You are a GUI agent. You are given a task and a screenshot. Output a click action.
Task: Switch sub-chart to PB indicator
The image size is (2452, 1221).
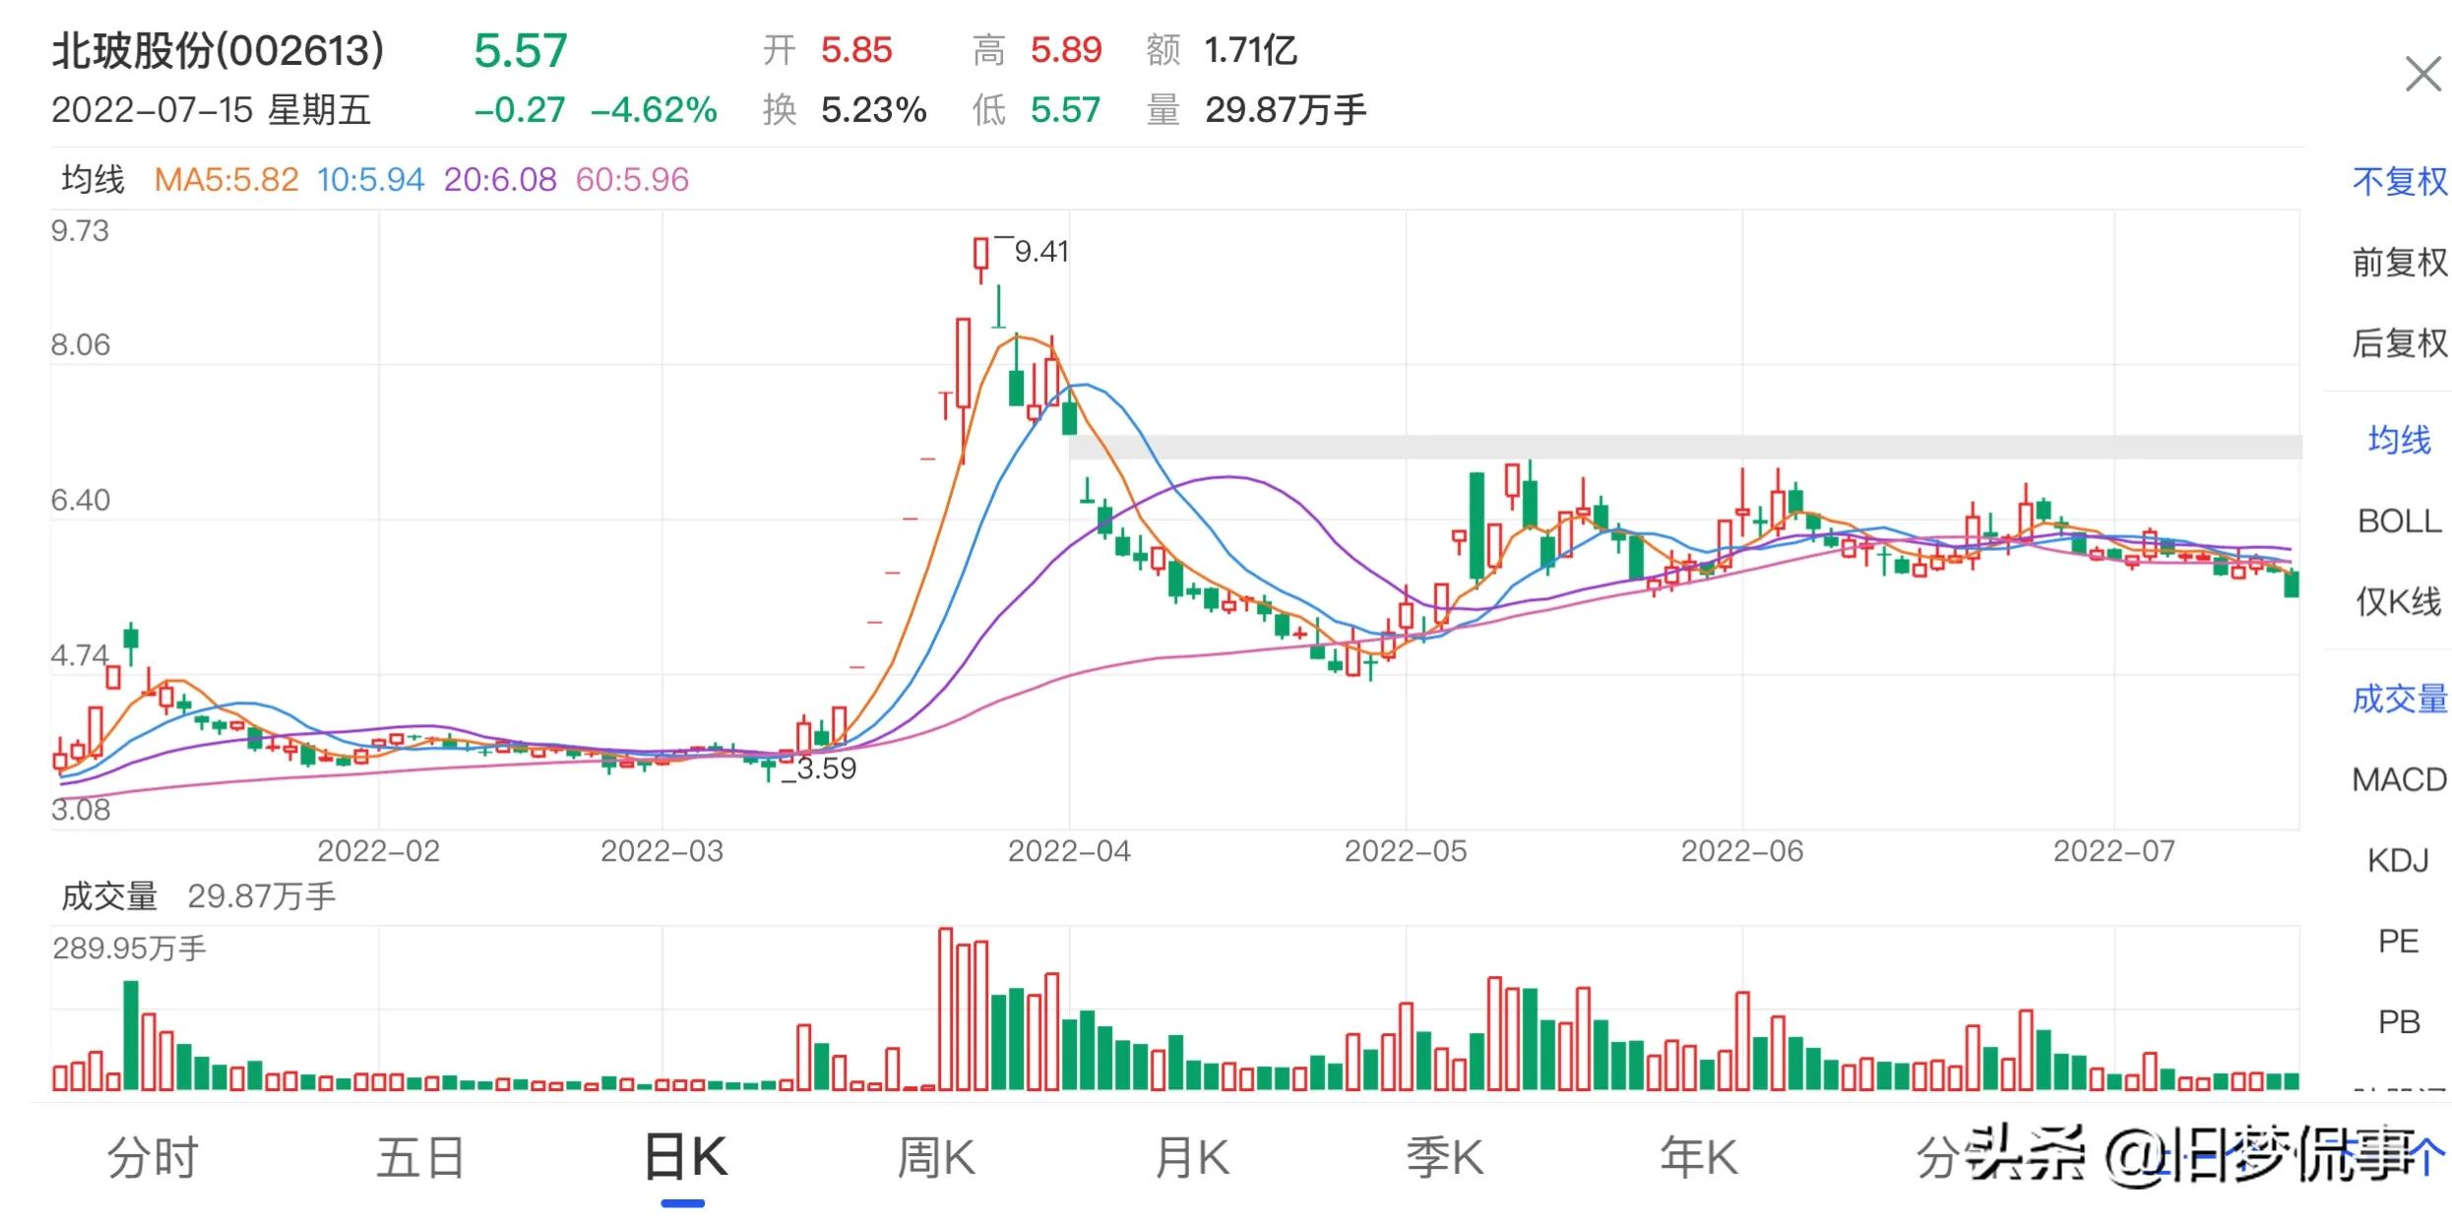coord(2399,1021)
